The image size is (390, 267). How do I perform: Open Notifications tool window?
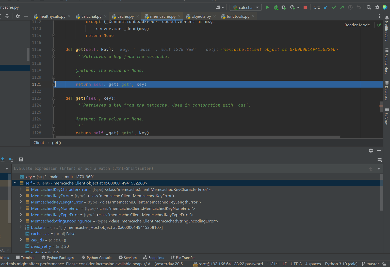coord(387,28)
